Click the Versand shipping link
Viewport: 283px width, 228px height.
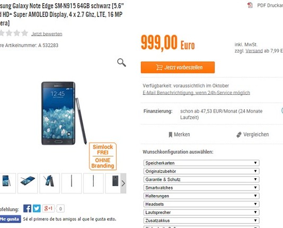(254, 51)
